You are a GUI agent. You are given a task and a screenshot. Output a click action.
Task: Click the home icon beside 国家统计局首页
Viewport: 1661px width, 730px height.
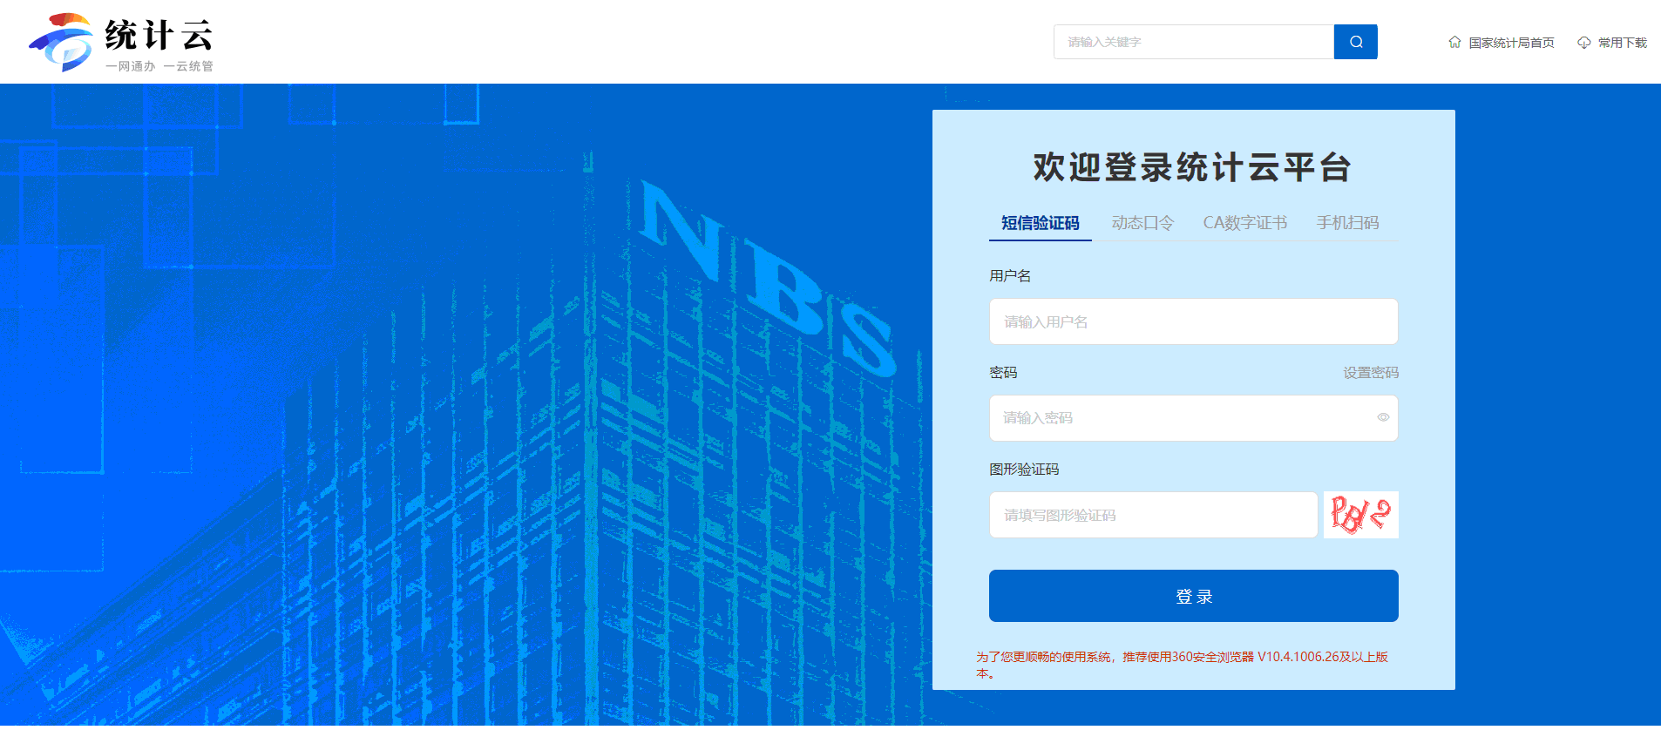[x=1454, y=42]
